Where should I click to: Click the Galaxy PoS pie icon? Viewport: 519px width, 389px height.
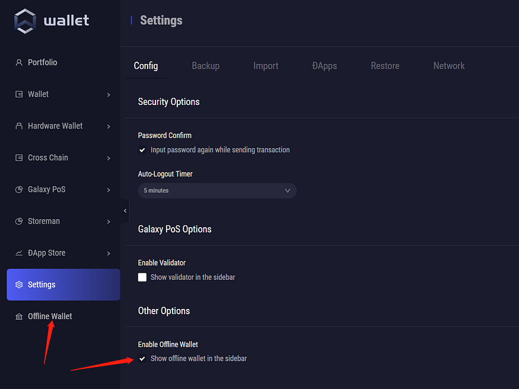19,190
